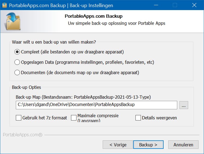Start the backup with Backup > button

[x=148, y=145]
